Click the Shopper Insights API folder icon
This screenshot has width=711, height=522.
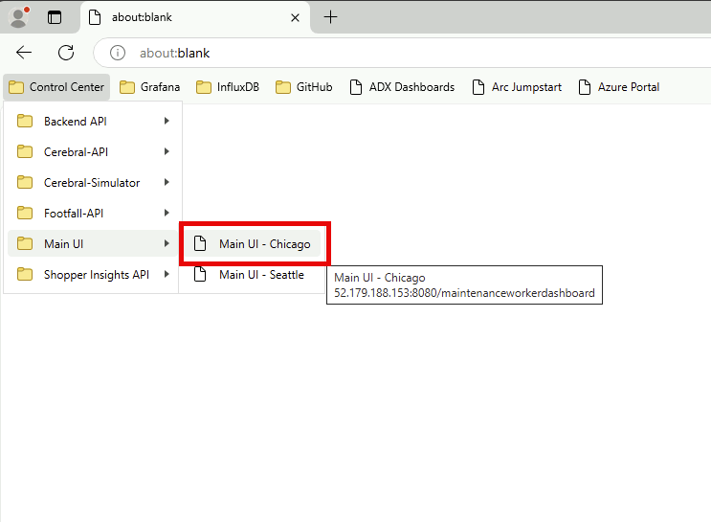pos(25,275)
